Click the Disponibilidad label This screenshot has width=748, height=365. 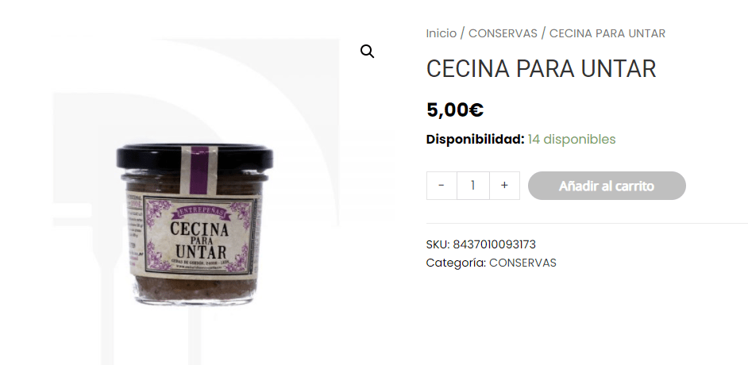(475, 140)
